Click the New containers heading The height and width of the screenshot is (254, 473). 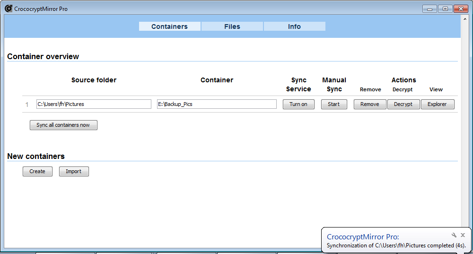point(36,156)
